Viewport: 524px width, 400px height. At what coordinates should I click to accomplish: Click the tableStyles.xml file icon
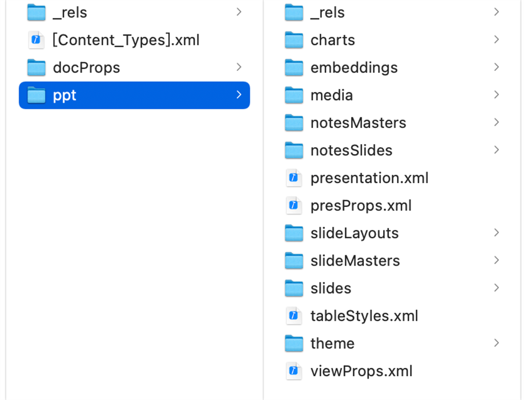(x=294, y=316)
